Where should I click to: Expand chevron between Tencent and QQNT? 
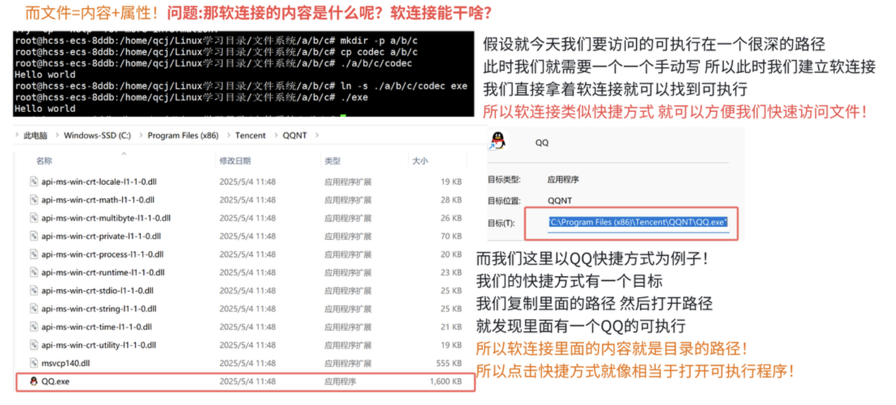click(x=276, y=135)
